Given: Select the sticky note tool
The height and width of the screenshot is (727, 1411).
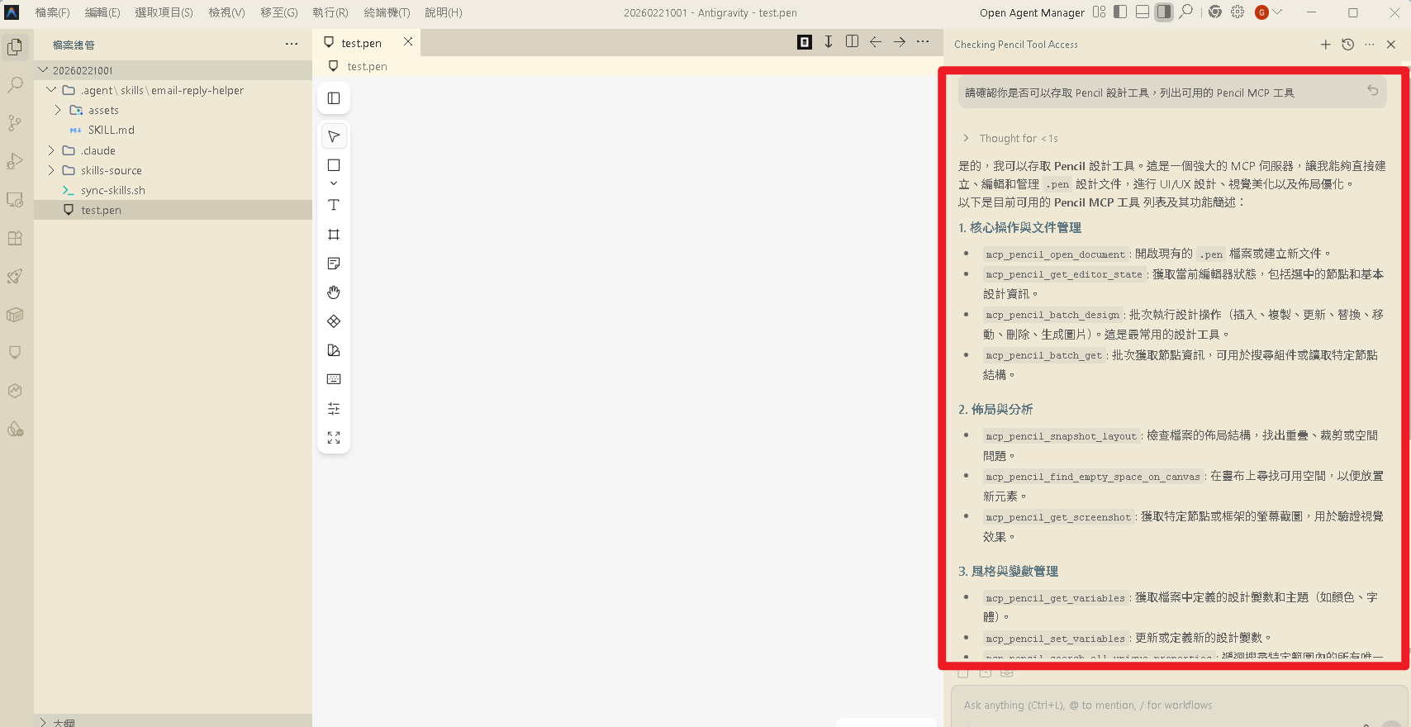Looking at the screenshot, I should click(334, 264).
